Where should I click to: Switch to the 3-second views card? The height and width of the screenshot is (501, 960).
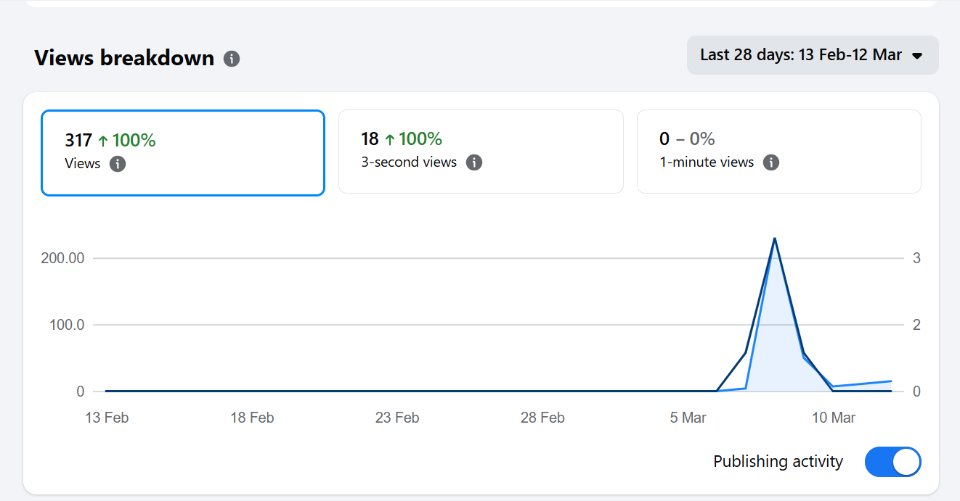pyautogui.click(x=481, y=152)
